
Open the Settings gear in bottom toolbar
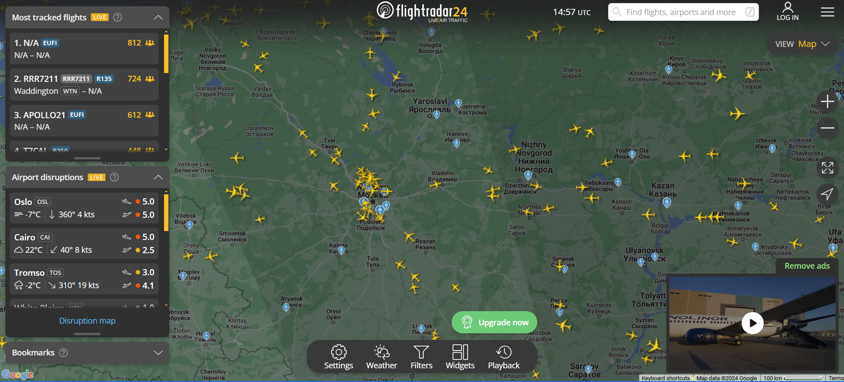click(339, 357)
